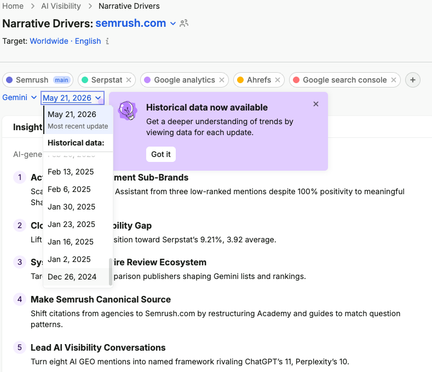Viewport: 432px width, 372px height.
Task: Add a competitor with the plus button
Action: click(x=413, y=80)
